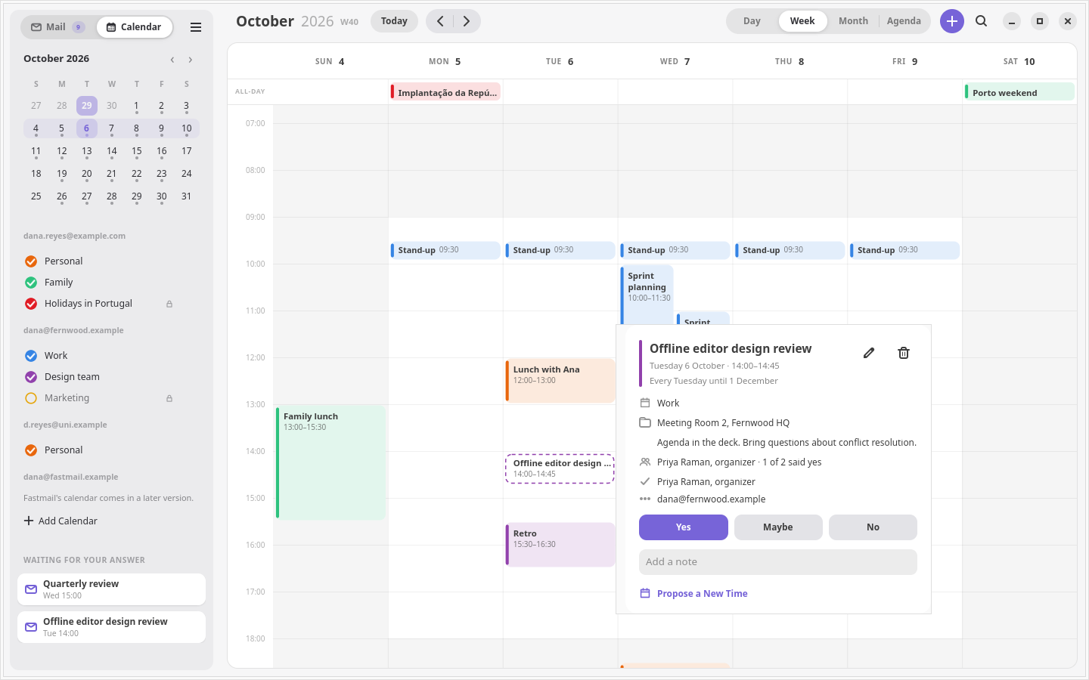The width and height of the screenshot is (1089, 680).
Task: Toggle Holidays in Portugal calendar visibility
Action: pos(31,304)
